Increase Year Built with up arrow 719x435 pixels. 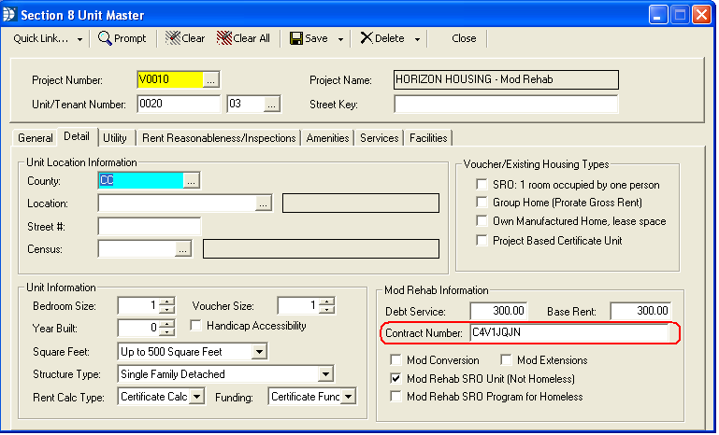167,324
